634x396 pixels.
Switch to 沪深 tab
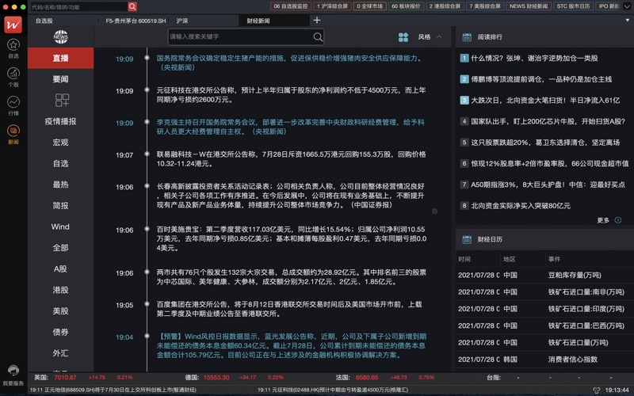183,21
